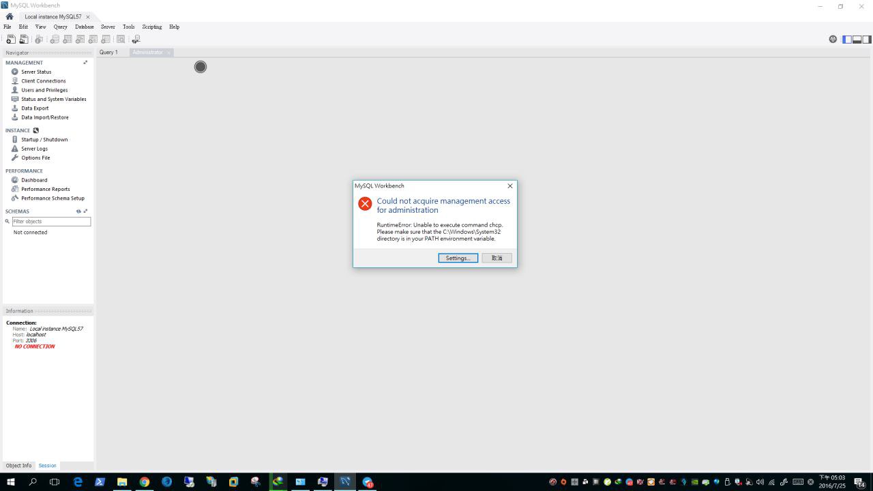Open Options File

35,158
